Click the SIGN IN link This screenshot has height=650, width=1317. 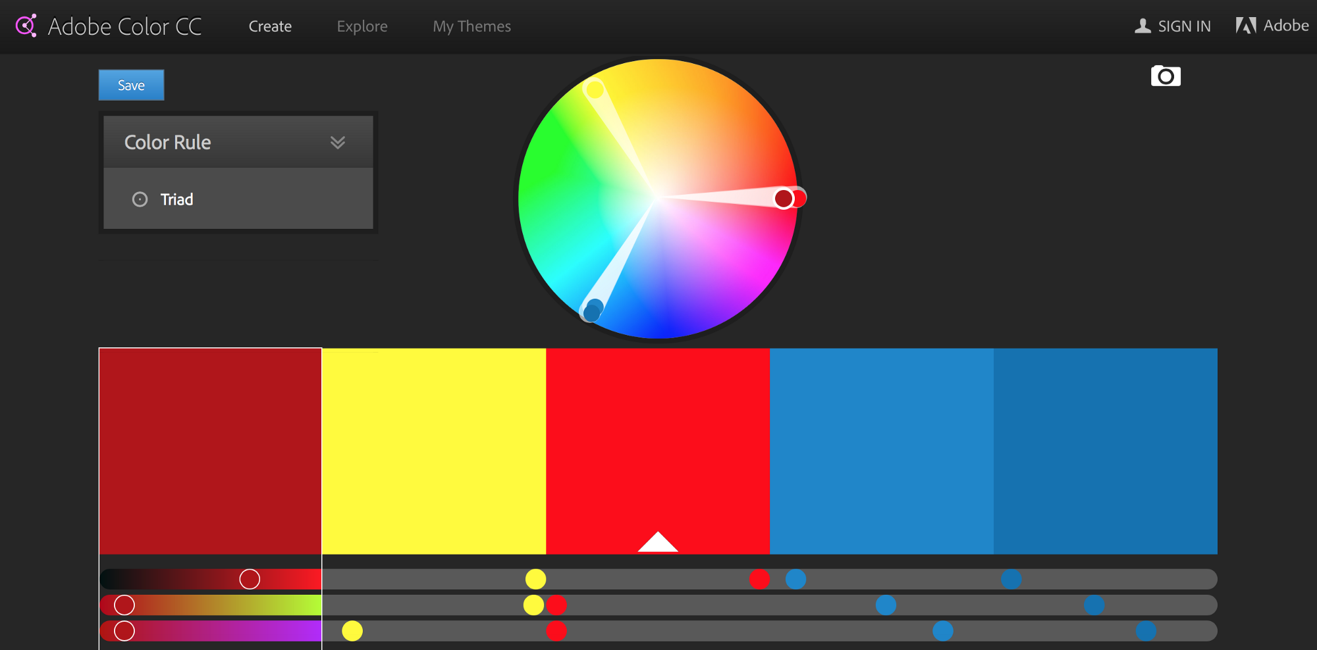tap(1184, 26)
